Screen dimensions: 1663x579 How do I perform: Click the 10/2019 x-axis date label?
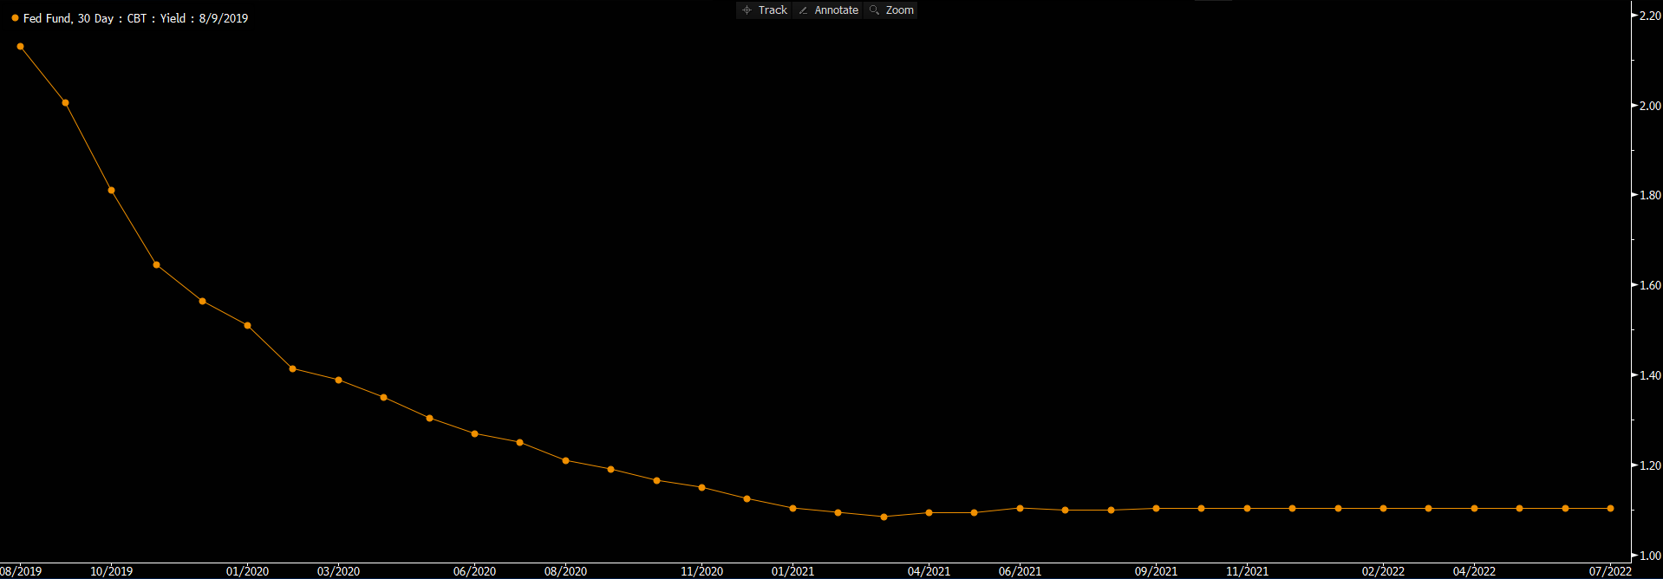[x=112, y=571]
